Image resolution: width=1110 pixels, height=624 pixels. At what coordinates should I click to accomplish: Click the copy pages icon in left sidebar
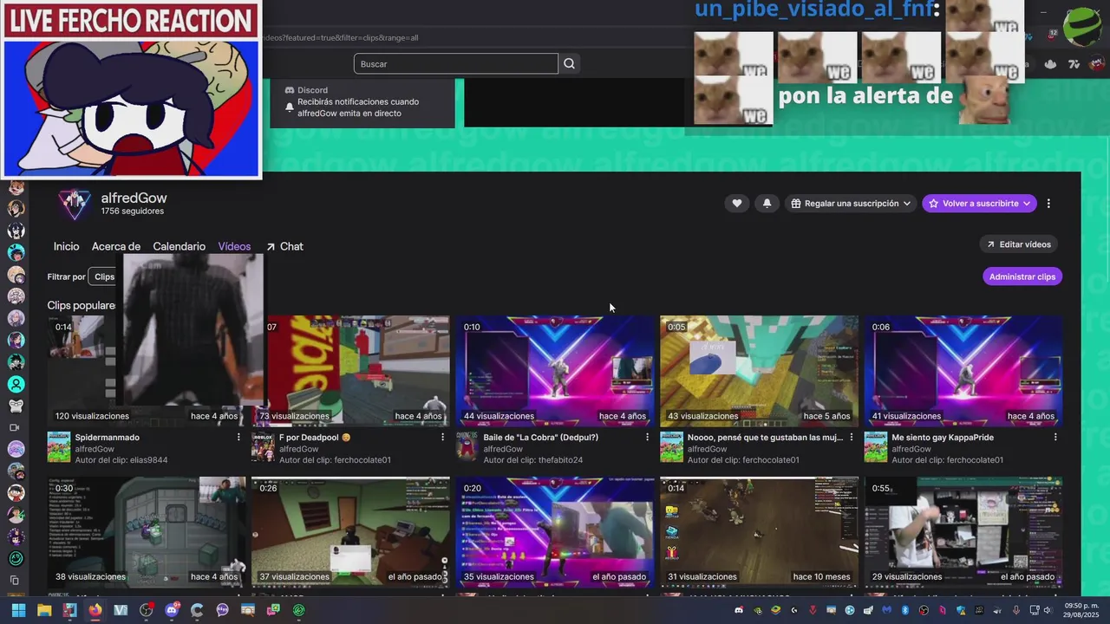15,580
